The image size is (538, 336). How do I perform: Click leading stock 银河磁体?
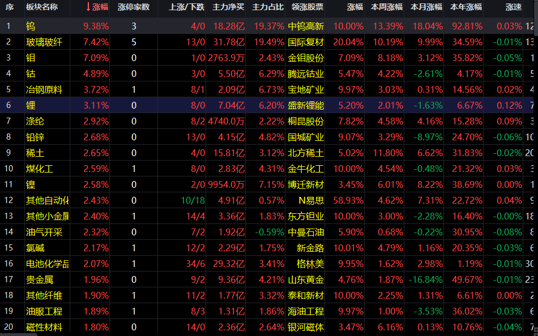306,327
